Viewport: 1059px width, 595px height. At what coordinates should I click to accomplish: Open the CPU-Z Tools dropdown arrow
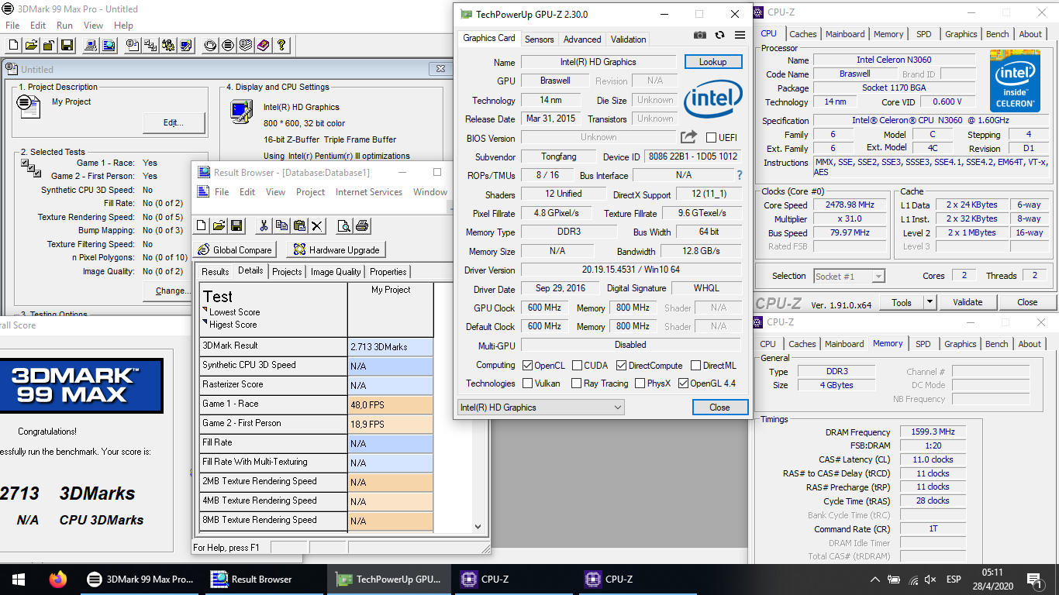(x=930, y=302)
